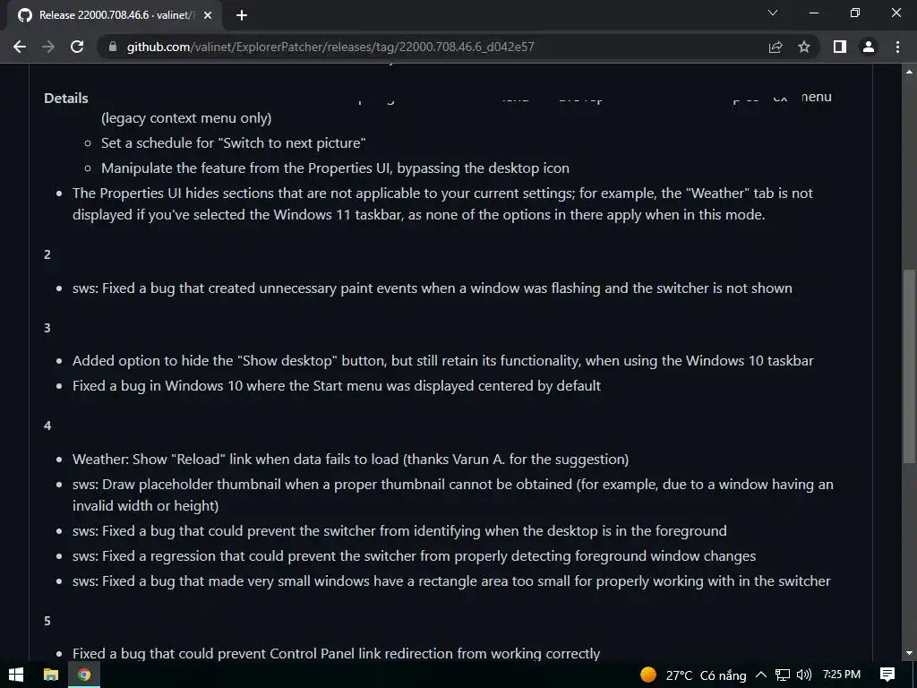The width and height of the screenshot is (917, 688).
Task: Open the notification center icon
Action: 887,675
